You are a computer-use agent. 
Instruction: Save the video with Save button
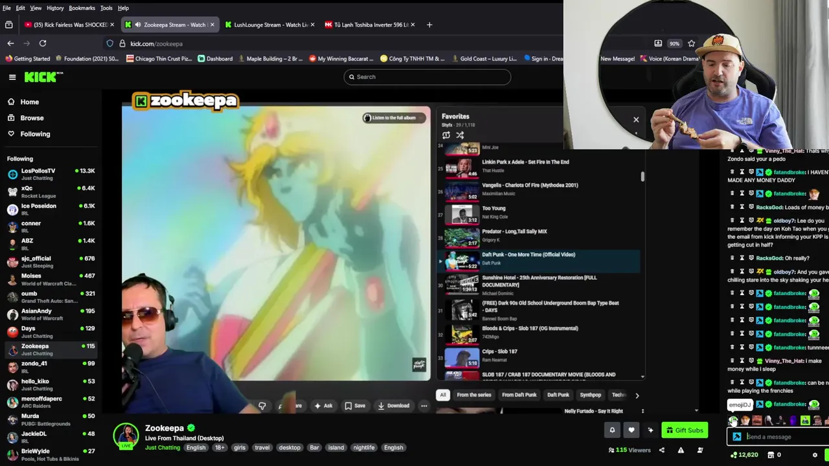pos(355,406)
